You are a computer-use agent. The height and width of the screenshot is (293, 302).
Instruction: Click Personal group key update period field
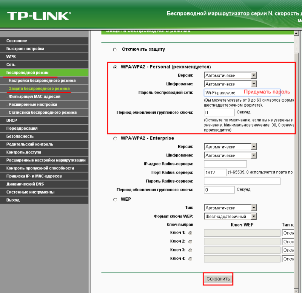[x=219, y=112]
